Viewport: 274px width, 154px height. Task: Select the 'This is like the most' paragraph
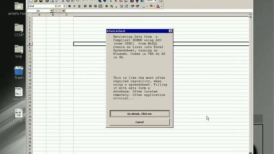pos(140,88)
